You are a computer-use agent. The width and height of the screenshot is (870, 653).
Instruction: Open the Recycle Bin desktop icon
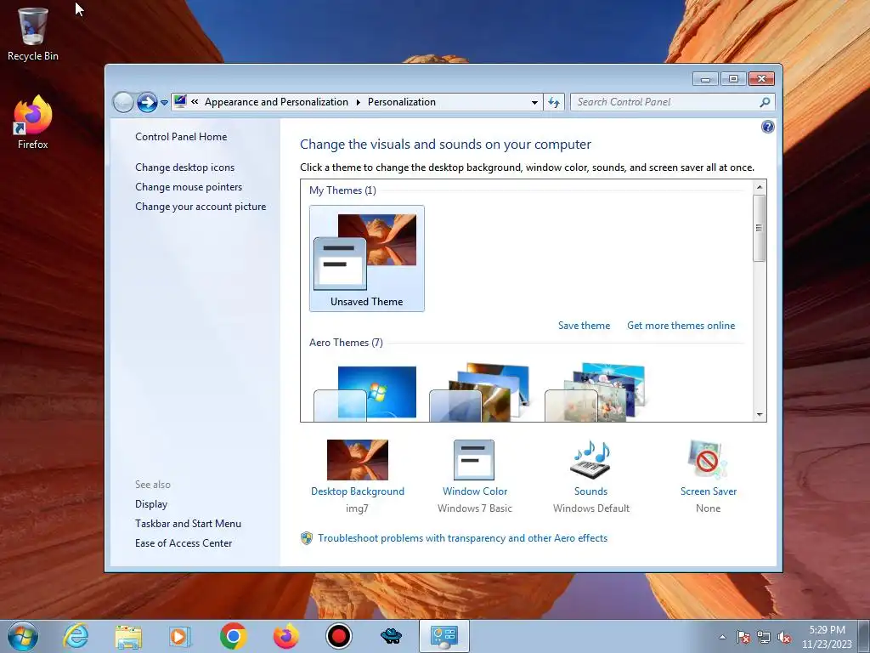click(32, 33)
